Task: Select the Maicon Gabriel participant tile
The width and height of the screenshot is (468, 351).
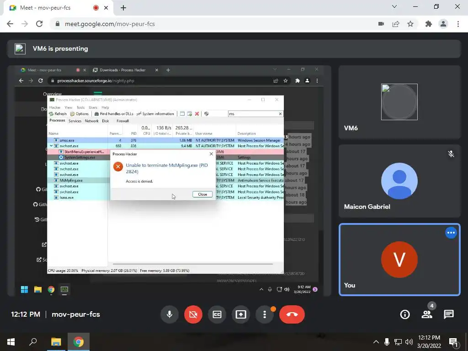Action: pyautogui.click(x=399, y=181)
